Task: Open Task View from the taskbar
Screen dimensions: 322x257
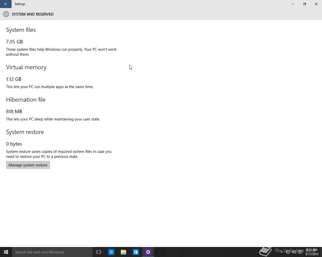Action: [x=99, y=252]
